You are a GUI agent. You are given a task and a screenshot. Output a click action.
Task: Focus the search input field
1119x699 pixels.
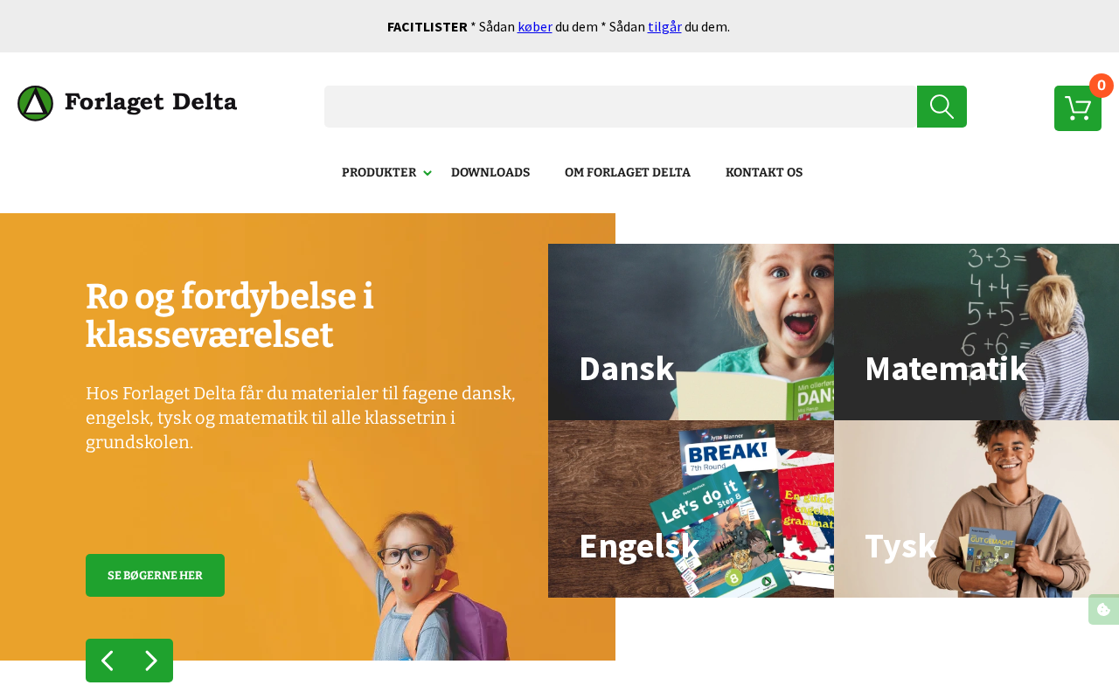click(x=621, y=107)
